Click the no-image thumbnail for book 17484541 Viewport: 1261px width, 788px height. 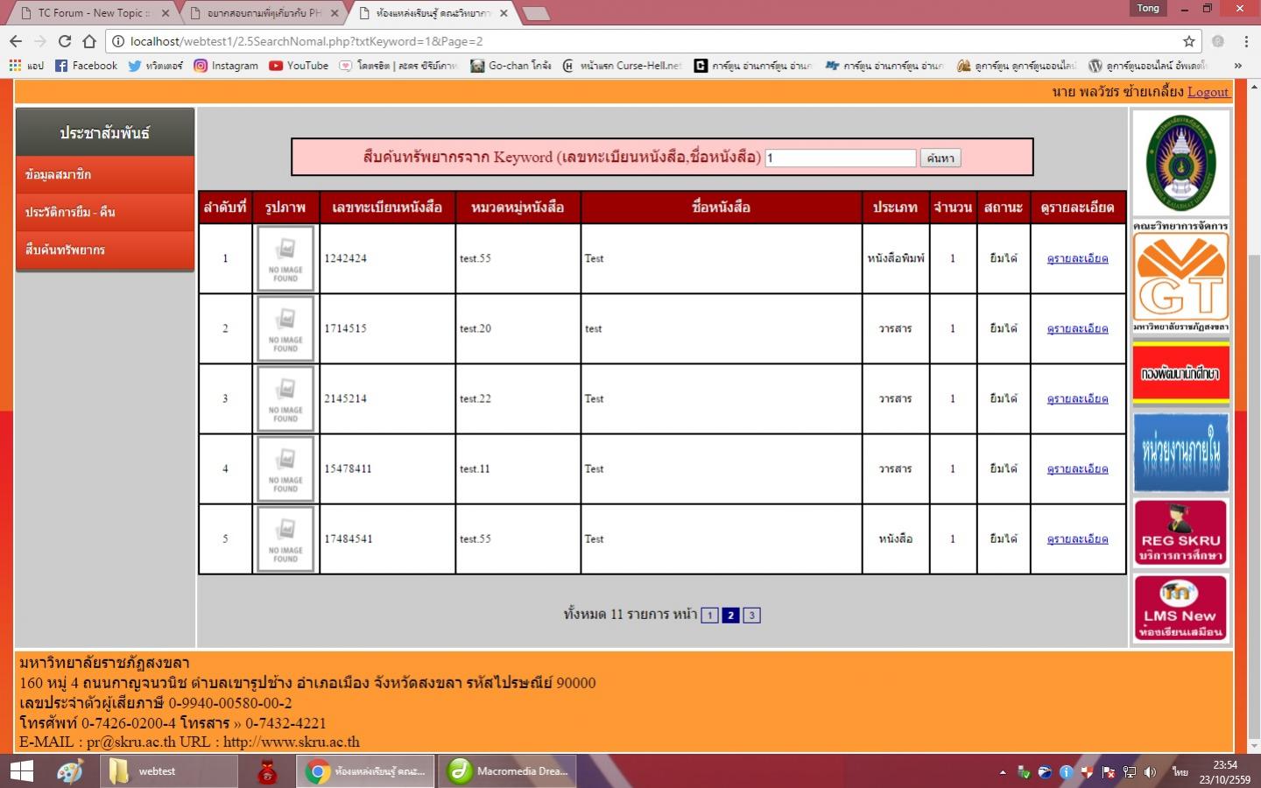[x=285, y=538]
